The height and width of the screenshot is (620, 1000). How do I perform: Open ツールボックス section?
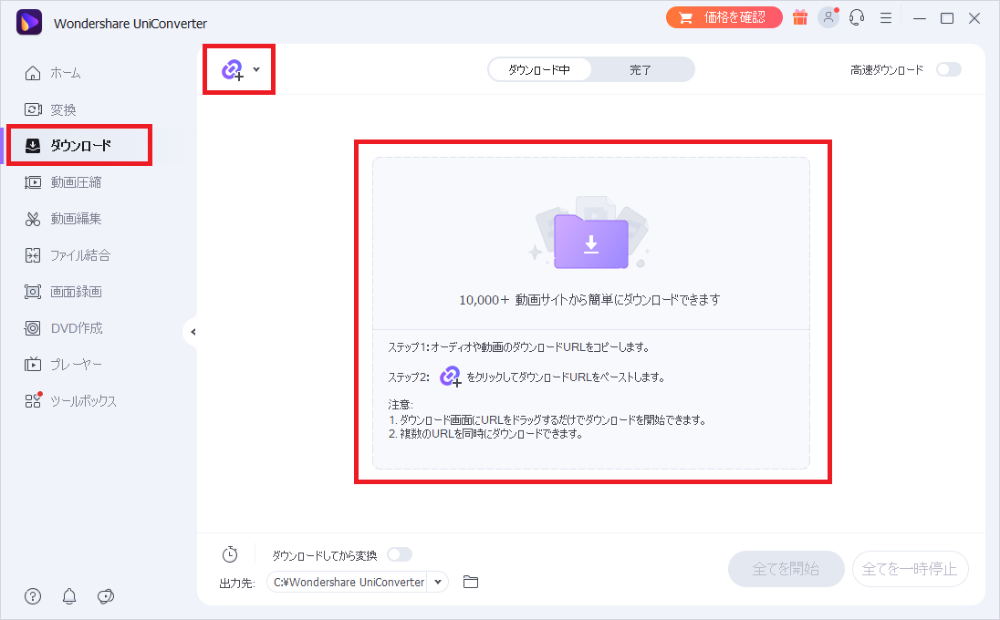84,401
